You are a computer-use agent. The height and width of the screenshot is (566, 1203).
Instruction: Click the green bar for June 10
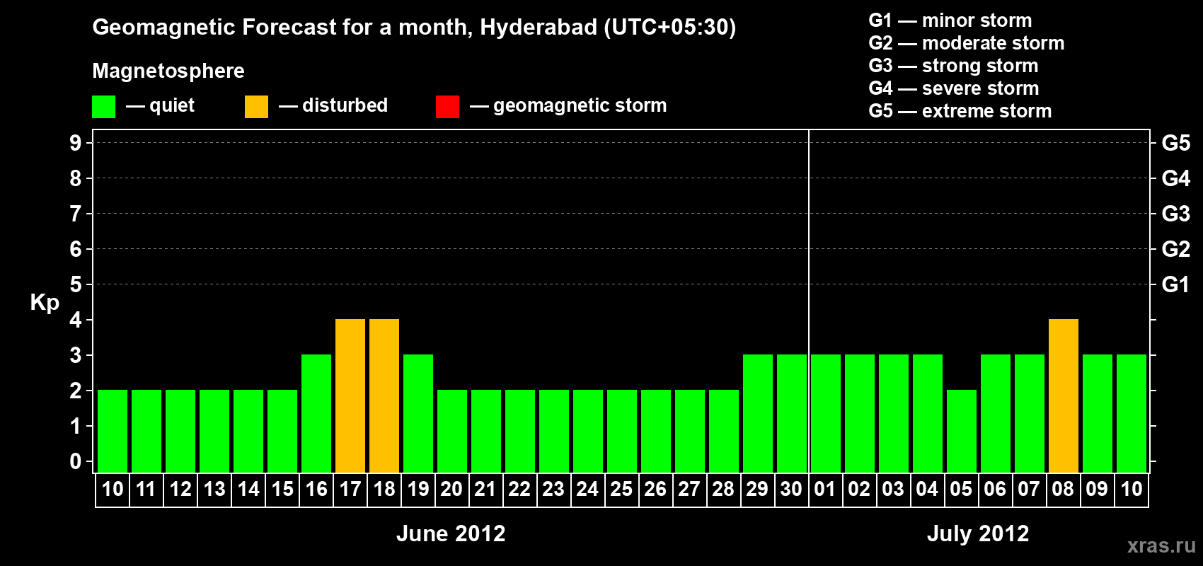113,431
